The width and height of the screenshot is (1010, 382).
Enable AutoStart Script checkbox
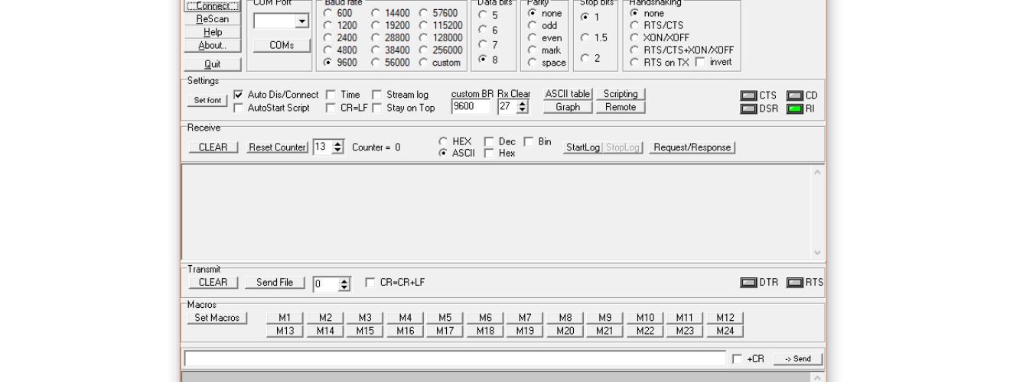[238, 108]
